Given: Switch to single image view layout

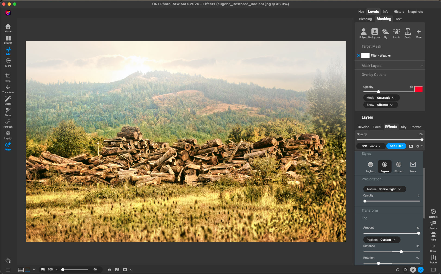Looking at the screenshot, I should tap(27, 270).
